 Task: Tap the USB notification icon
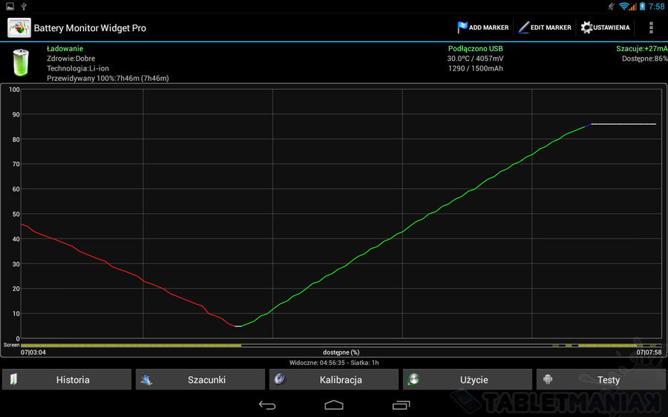(24, 7)
